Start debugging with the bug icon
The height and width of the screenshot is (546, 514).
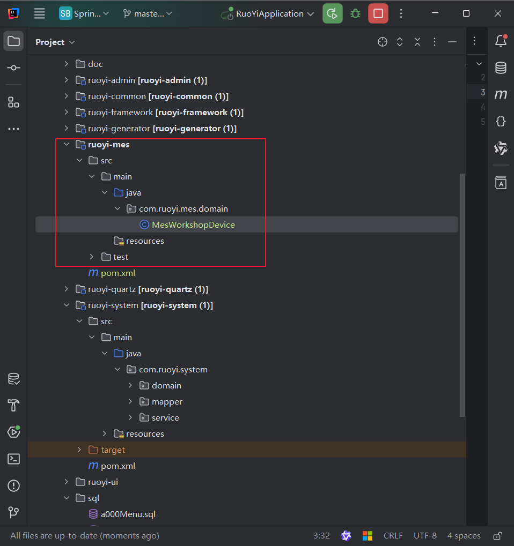click(x=355, y=13)
